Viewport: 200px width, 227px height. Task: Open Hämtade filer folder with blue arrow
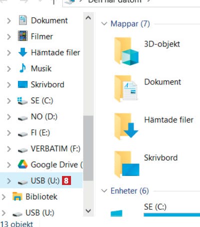(x=126, y=126)
